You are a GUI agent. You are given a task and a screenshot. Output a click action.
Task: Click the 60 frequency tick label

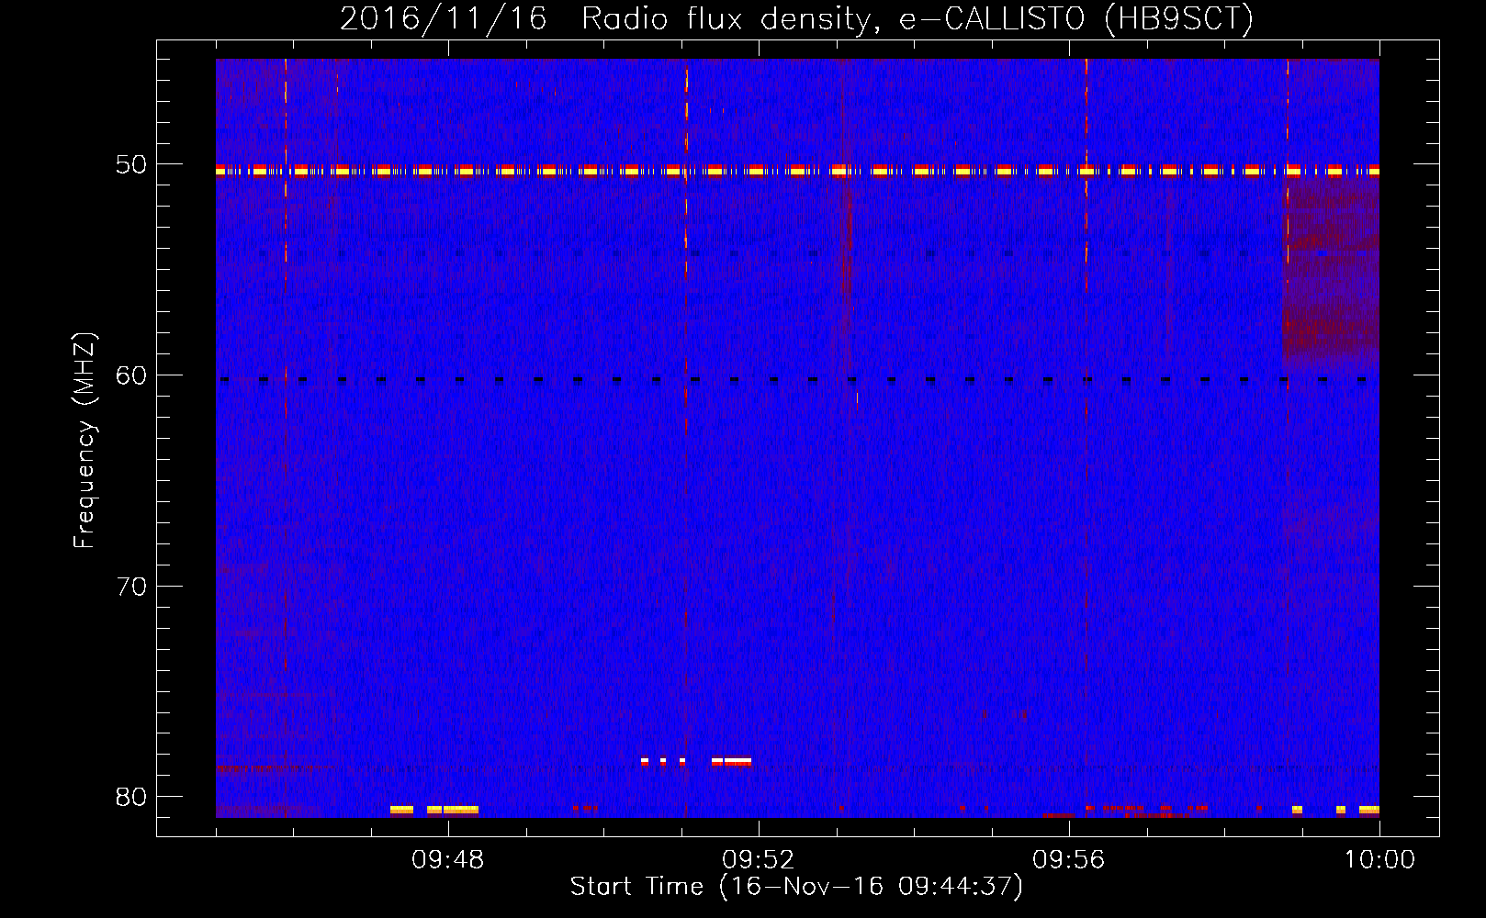pos(132,375)
